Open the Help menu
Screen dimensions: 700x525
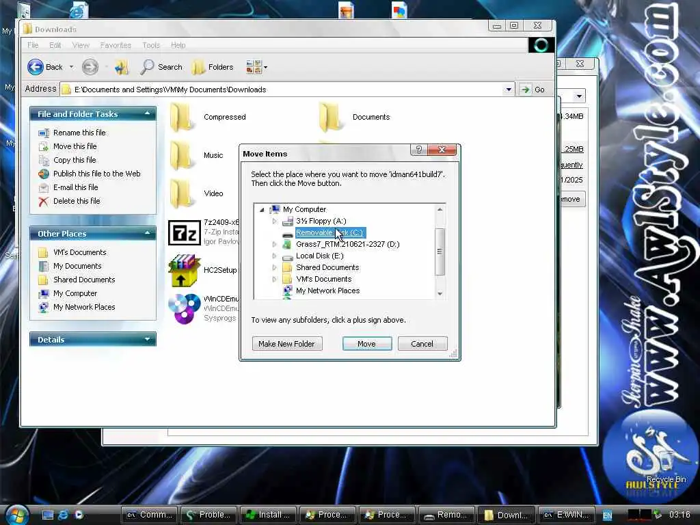(x=178, y=45)
